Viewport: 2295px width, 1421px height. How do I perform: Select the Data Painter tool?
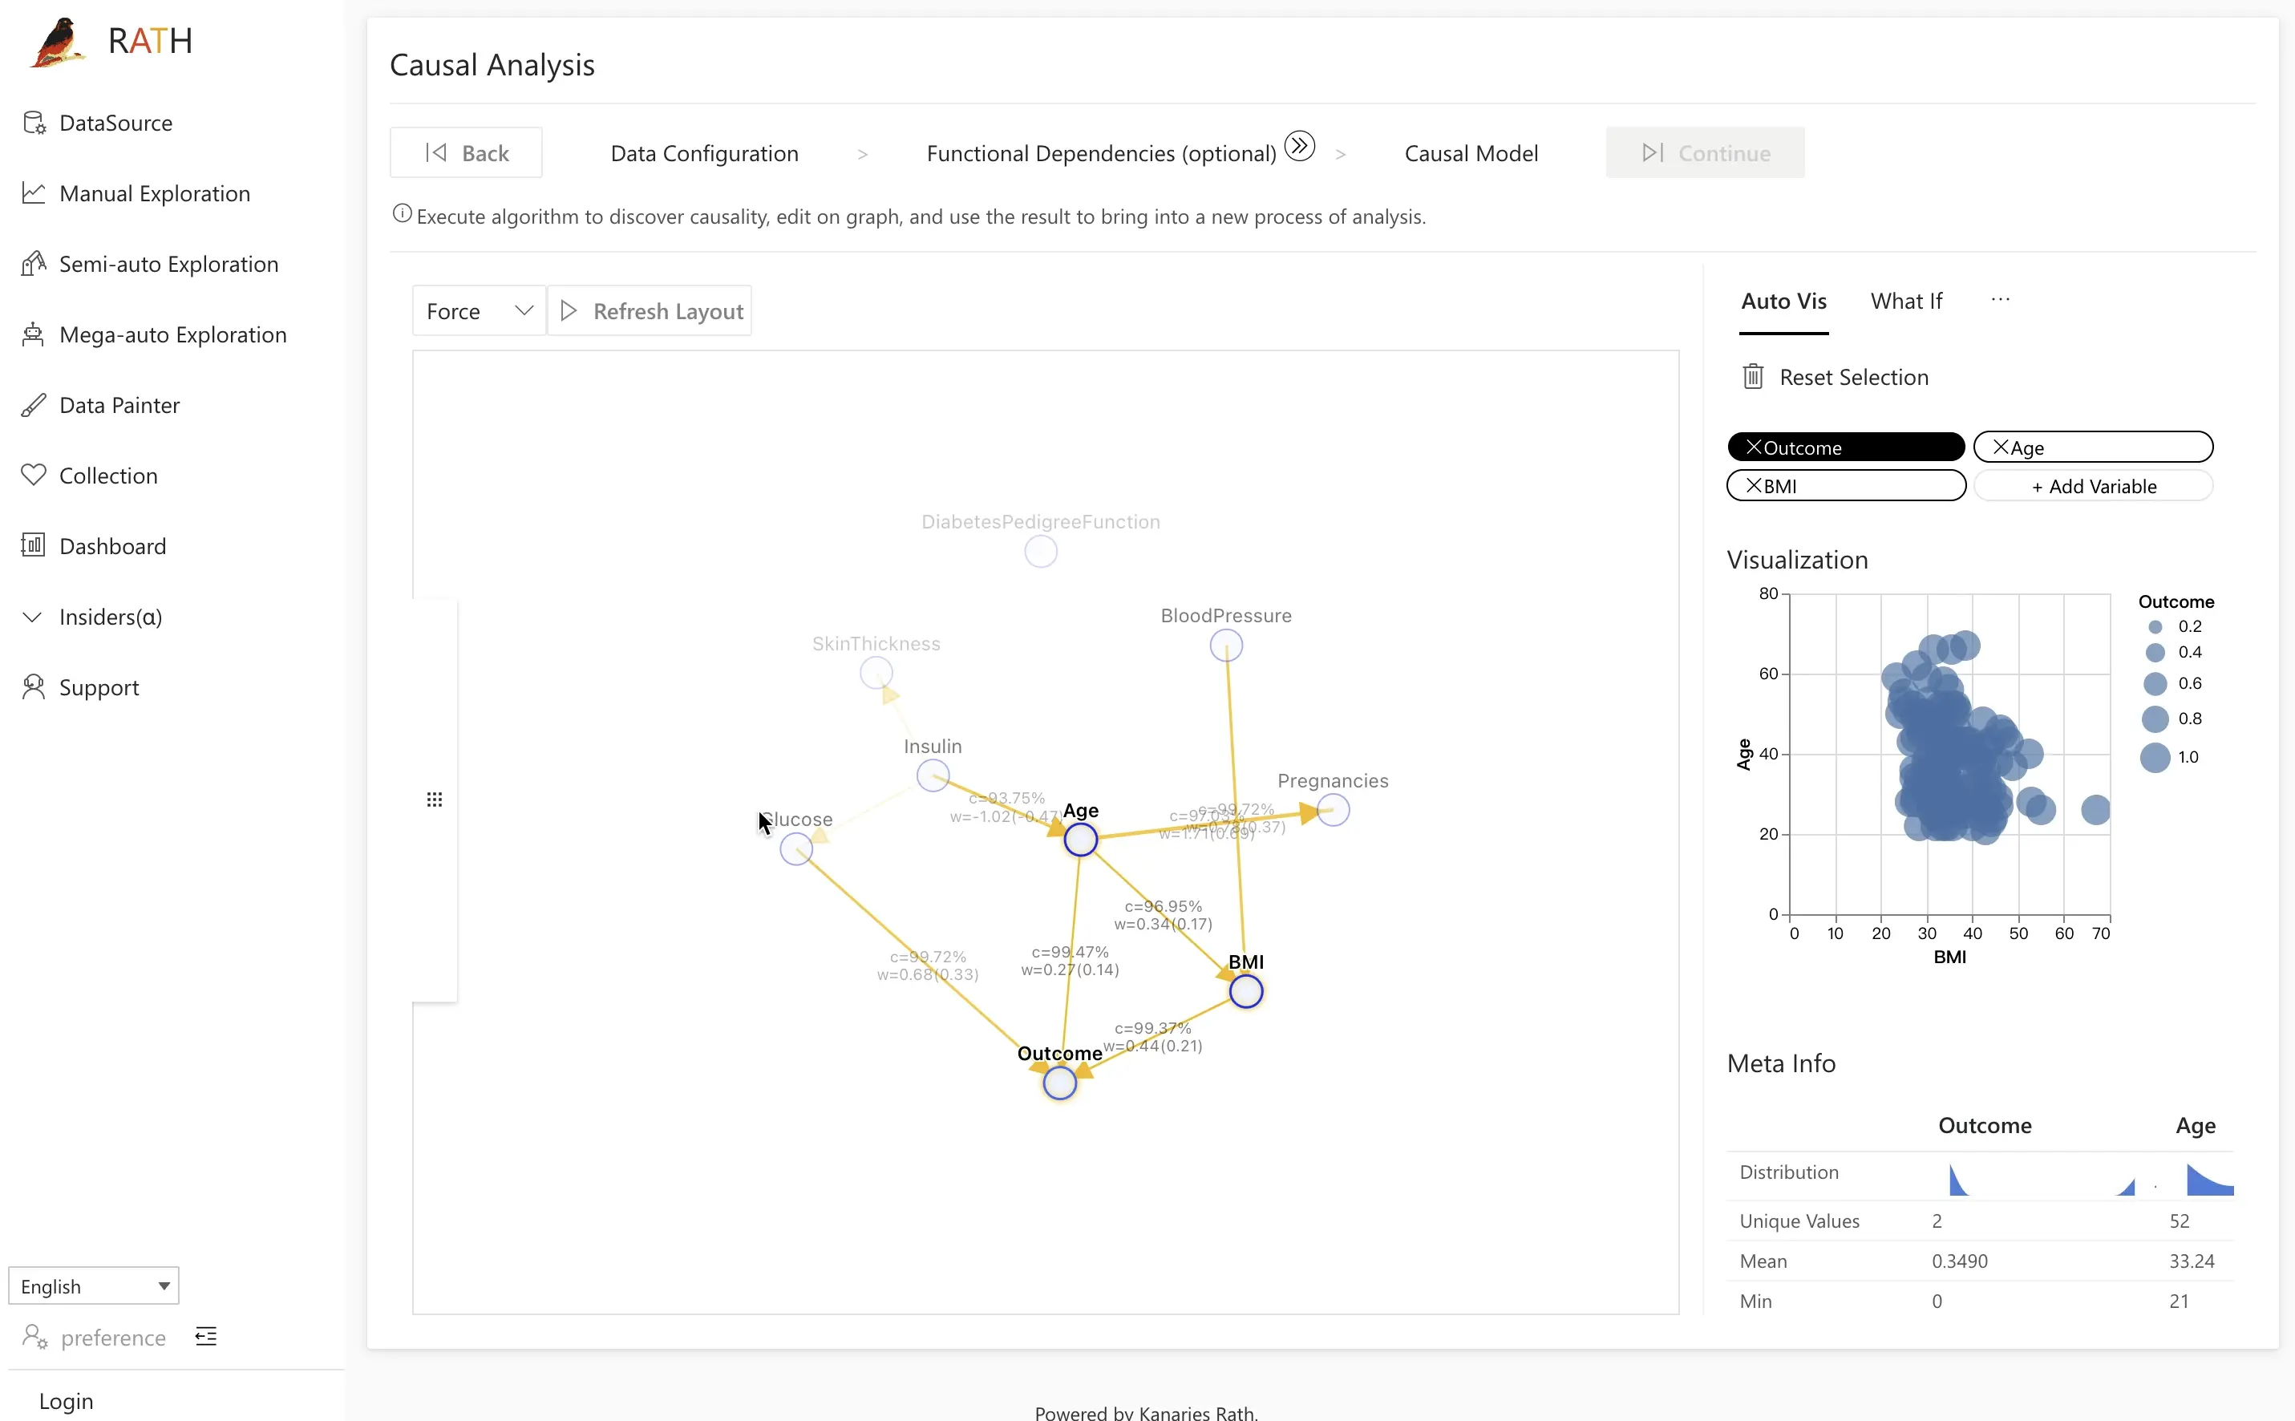(x=119, y=405)
